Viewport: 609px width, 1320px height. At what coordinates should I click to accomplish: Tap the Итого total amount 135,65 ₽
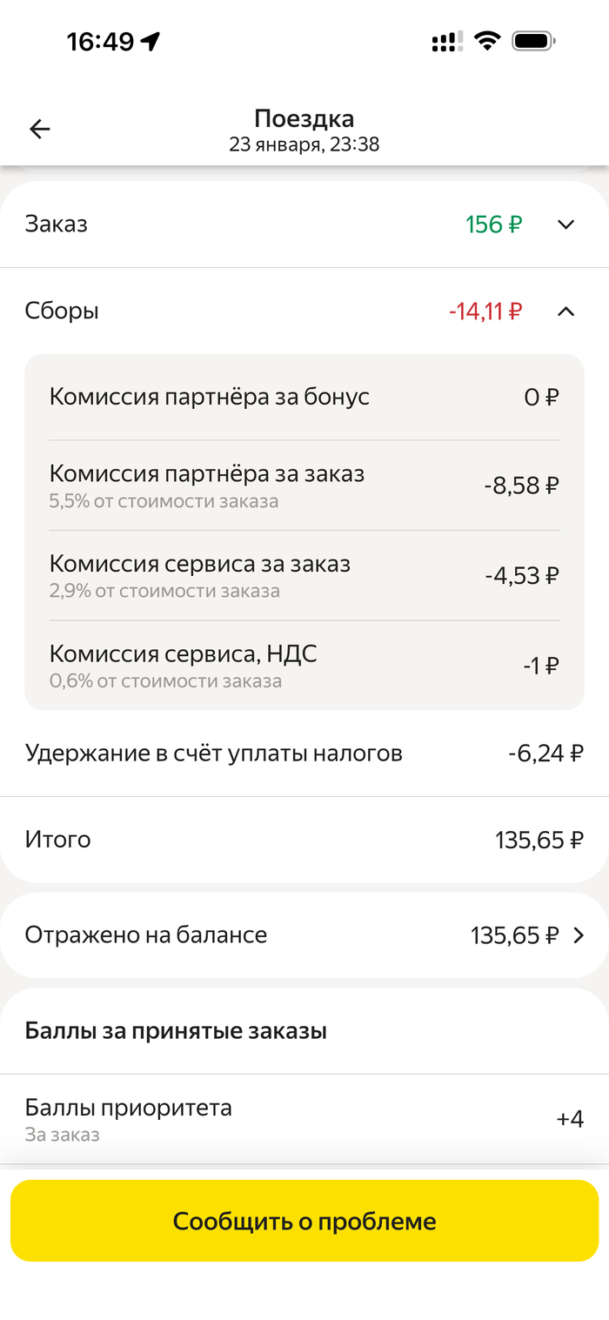539,840
